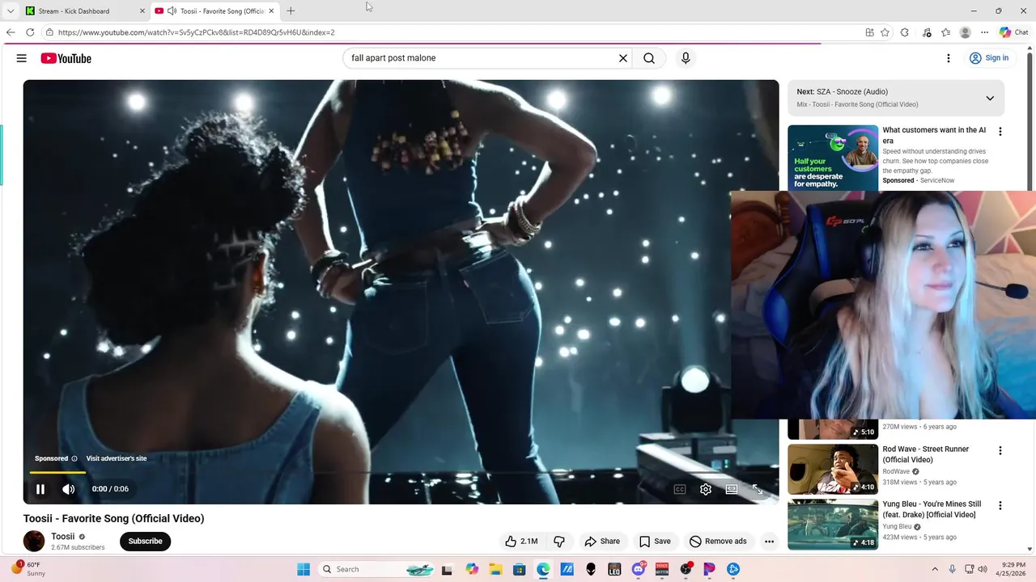Pause the video player
Viewport: 1036px width, 582px height.
[x=40, y=489]
